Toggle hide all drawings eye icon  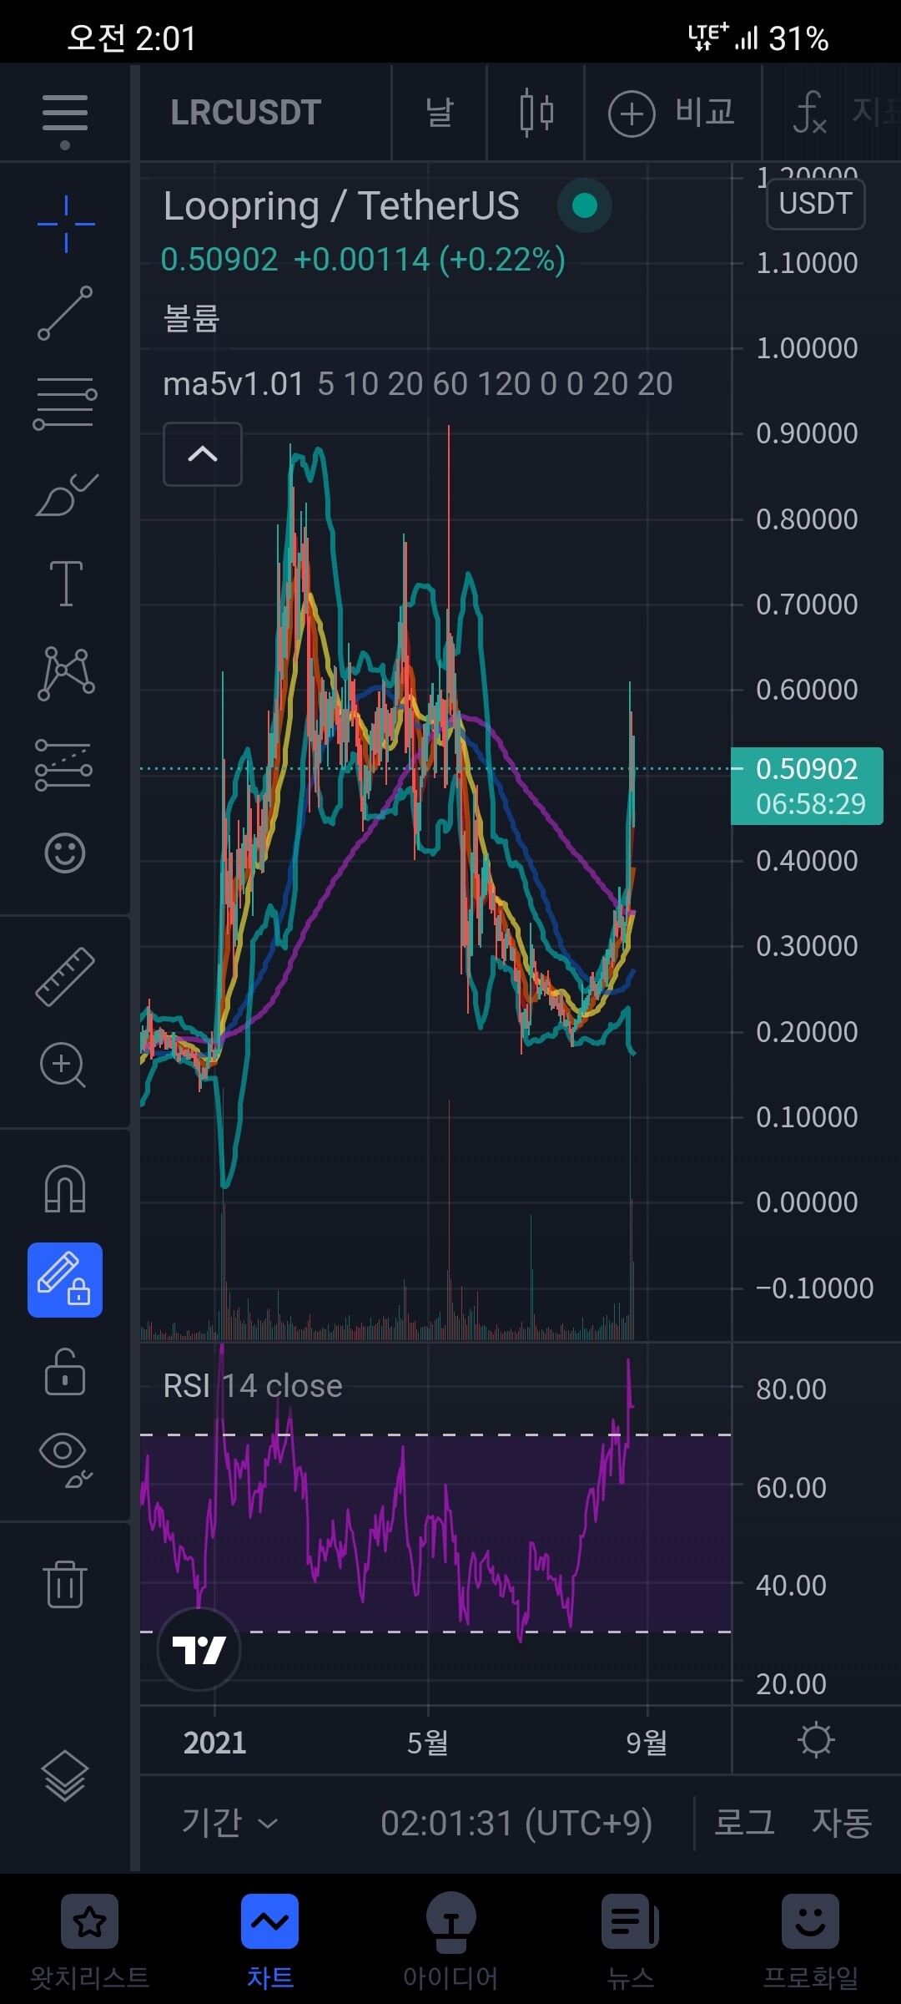coord(65,1460)
